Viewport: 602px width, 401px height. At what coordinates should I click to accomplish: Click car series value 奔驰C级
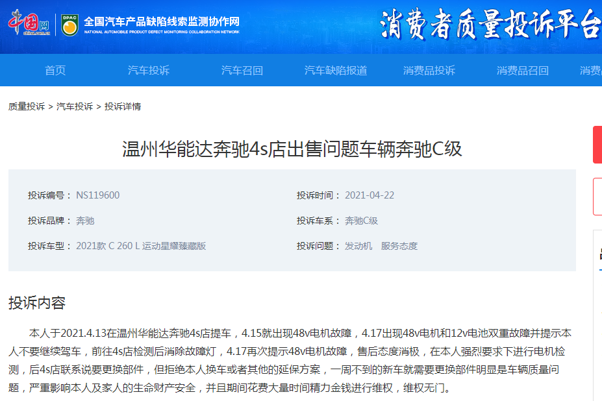[361, 221]
